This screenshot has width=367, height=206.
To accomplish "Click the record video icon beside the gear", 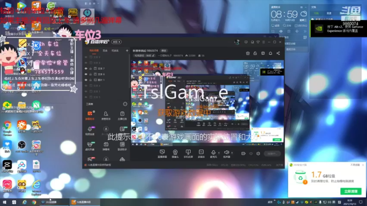I will (x=244, y=153).
